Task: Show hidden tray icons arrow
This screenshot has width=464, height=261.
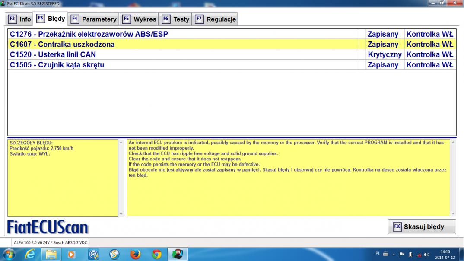Action: 394,255
